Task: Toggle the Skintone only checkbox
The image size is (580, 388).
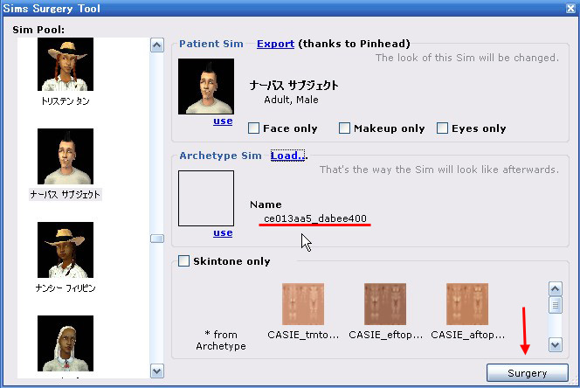Action: (x=183, y=260)
